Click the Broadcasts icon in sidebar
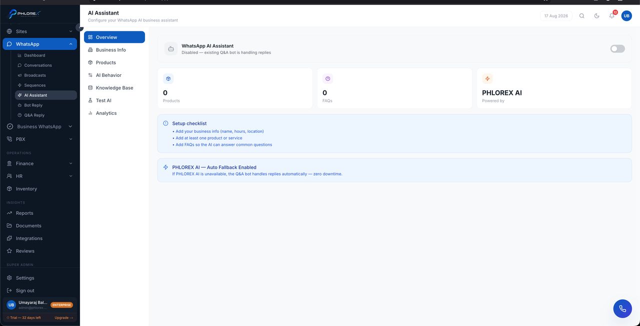640x326 pixels. coord(19,75)
